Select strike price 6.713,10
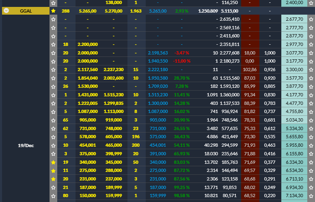 [x=294, y=179]
